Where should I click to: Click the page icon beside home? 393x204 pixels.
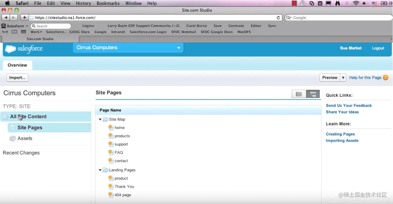[x=111, y=127]
